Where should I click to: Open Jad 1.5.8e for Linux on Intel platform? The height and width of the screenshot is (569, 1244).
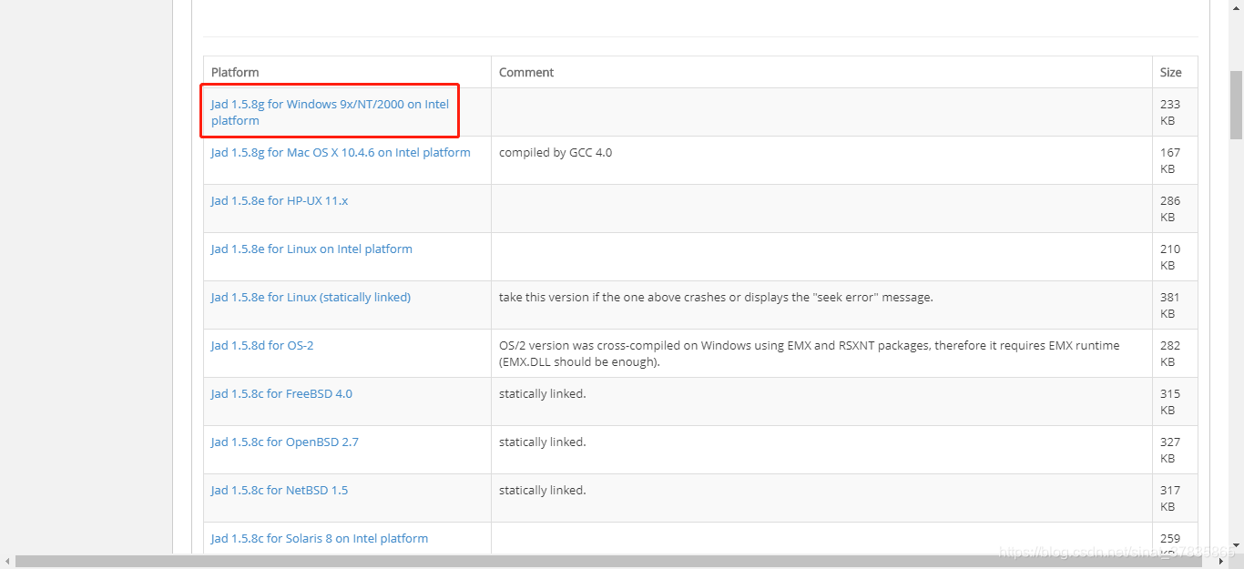pyautogui.click(x=311, y=249)
